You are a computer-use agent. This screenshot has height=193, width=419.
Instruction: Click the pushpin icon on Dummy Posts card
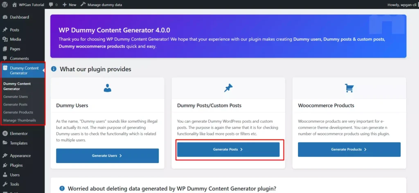pyautogui.click(x=228, y=88)
